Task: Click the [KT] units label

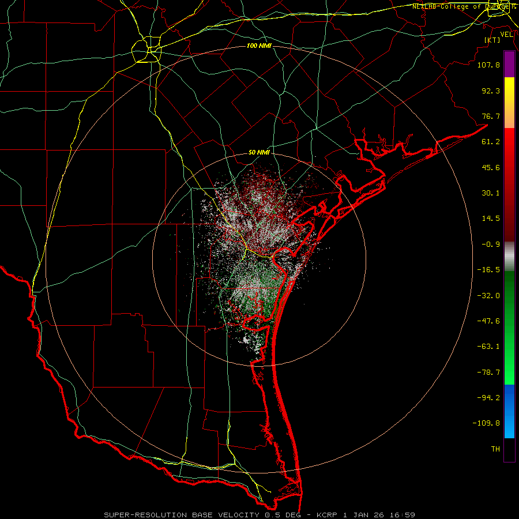Action: click(492, 40)
